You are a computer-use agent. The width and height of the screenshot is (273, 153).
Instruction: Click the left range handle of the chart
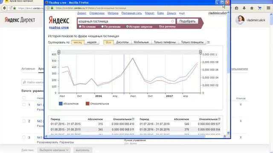click(59, 52)
